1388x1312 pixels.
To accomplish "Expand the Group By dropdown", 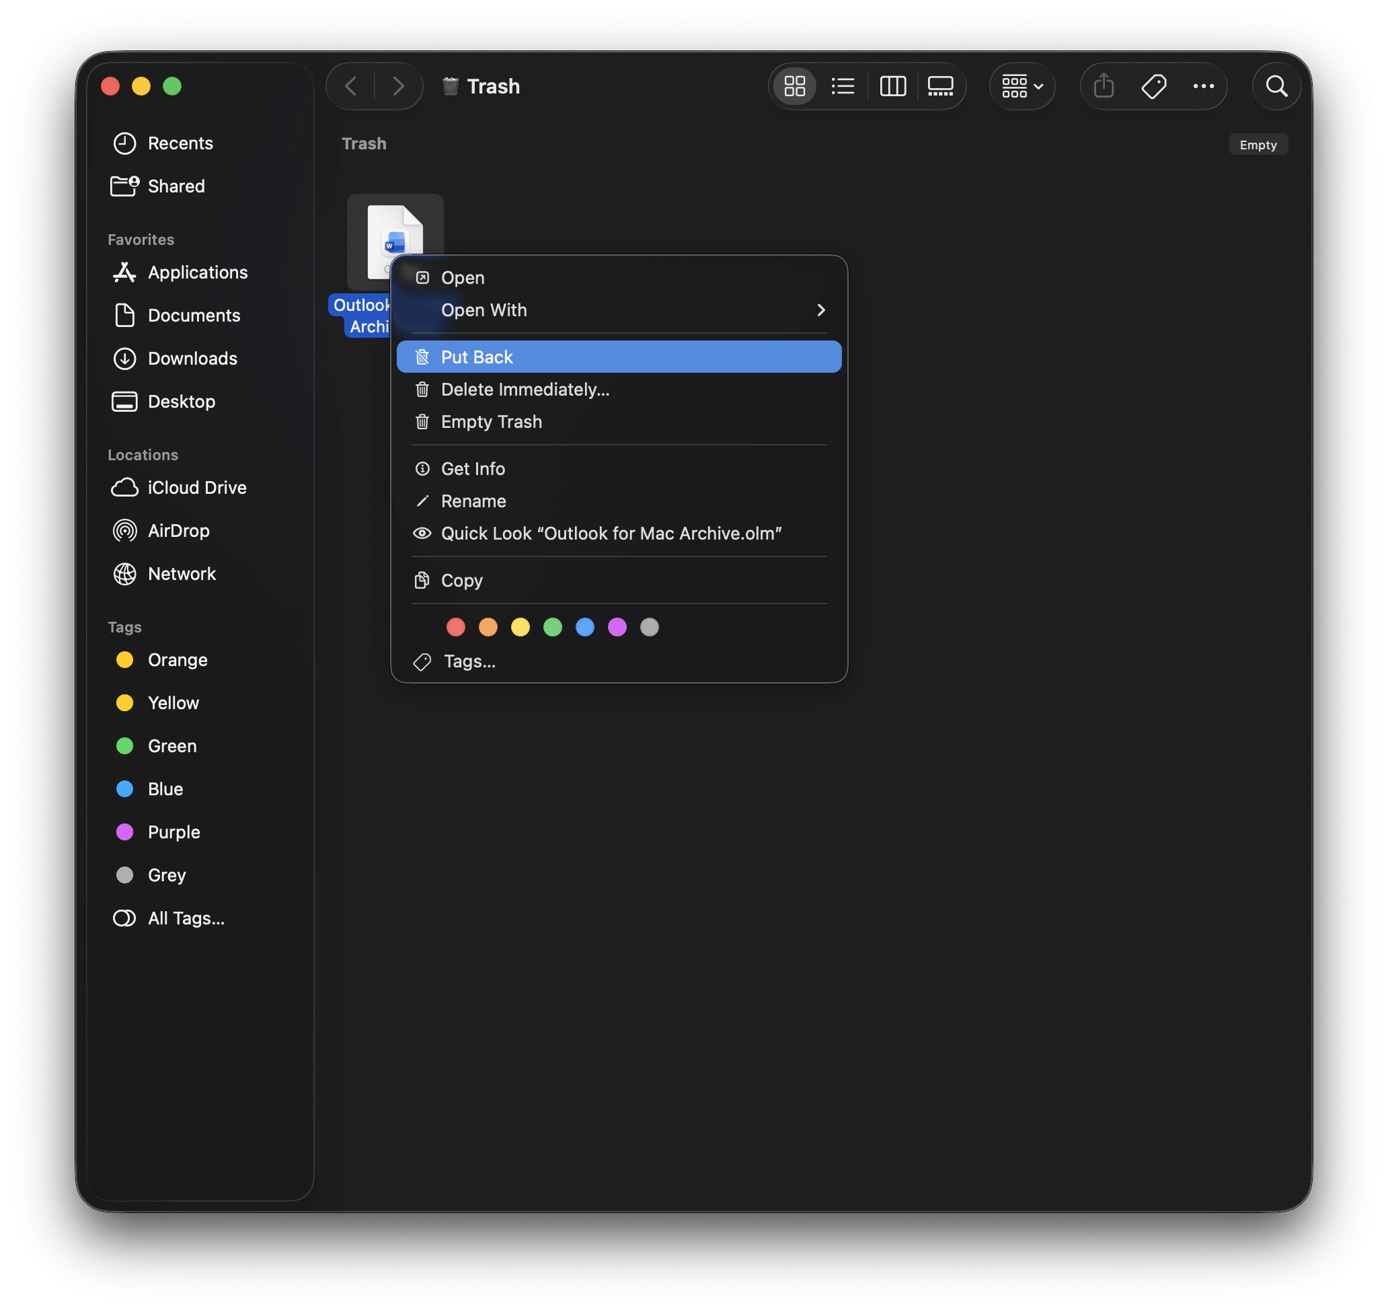I will [x=1021, y=86].
